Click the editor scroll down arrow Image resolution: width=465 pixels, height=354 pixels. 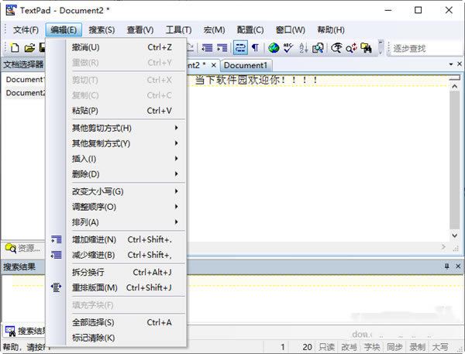point(454,235)
